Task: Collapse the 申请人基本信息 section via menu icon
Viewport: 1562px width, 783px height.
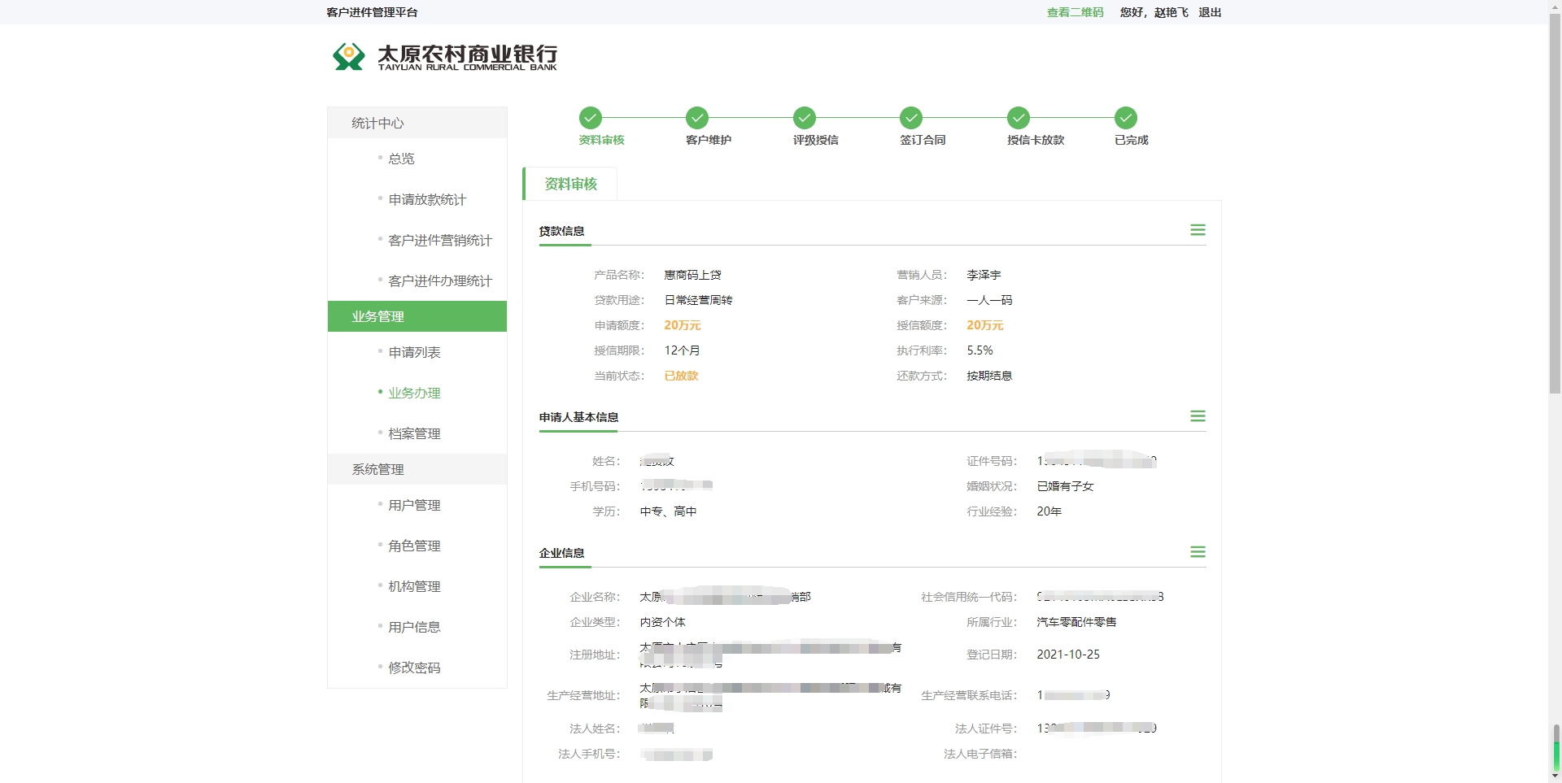Action: [1198, 416]
